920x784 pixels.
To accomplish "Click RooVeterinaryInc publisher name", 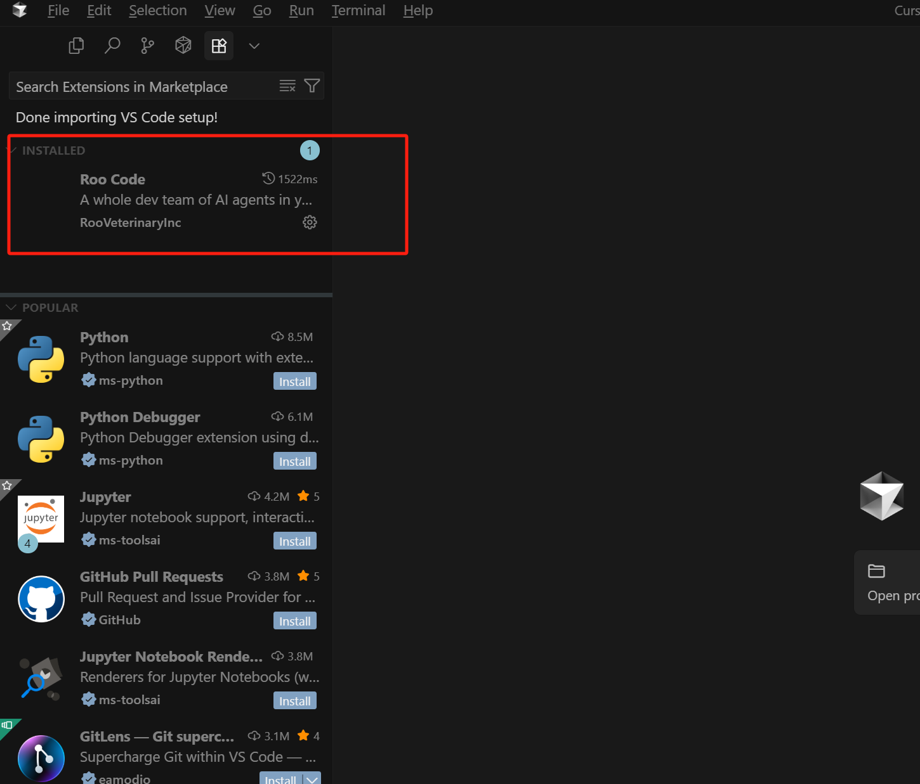I will (x=131, y=222).
